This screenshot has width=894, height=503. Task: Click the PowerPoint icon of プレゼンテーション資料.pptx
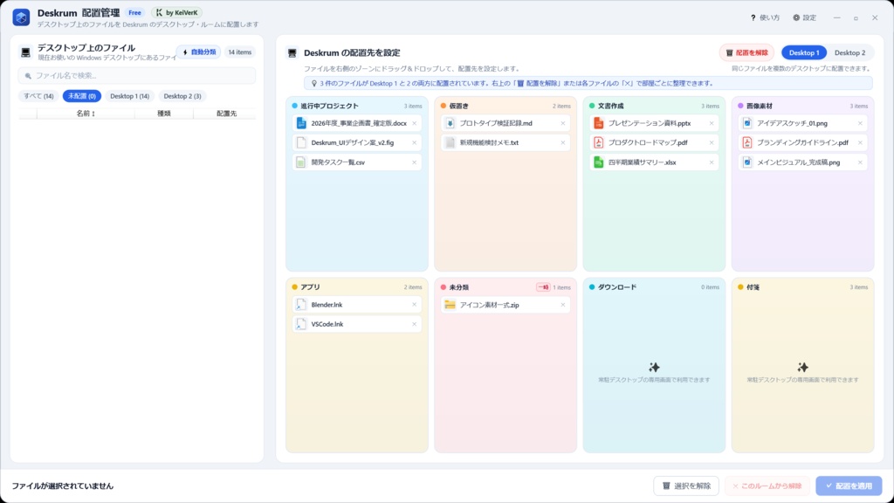coord(598,123)
